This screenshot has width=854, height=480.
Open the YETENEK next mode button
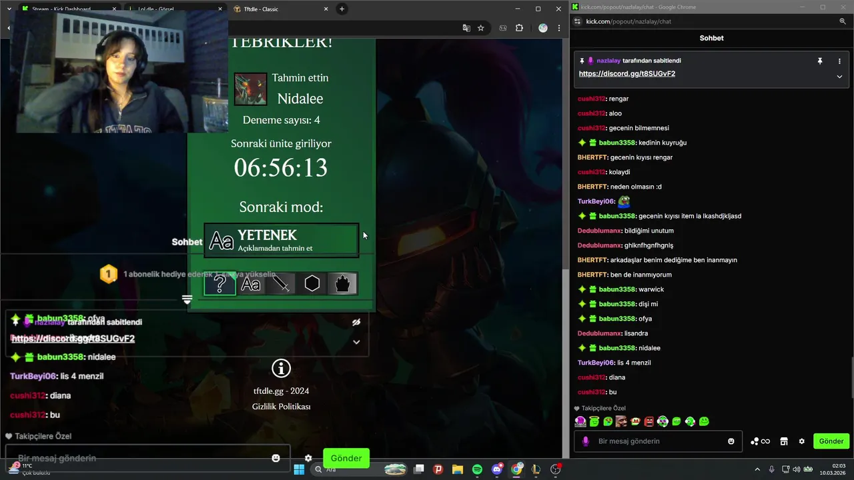coord(282,240)
